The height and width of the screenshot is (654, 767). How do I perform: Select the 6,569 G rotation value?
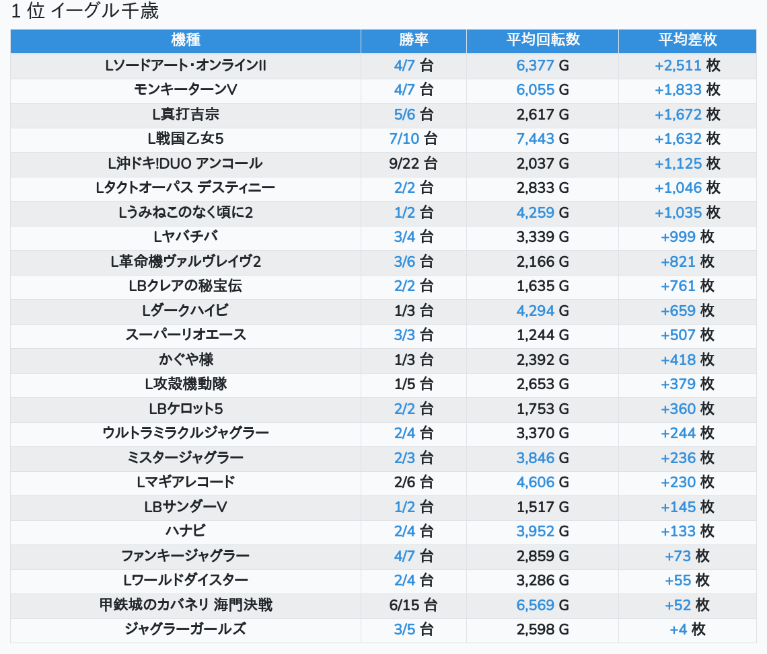542,605
